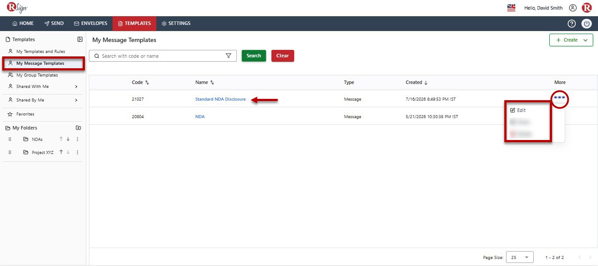598x266 pixels.
Task: Click the language flag icon
Action: pyautogui.click(x=511, y=8)
